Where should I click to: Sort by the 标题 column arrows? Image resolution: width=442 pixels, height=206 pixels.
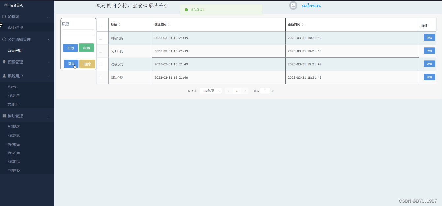click(120, 25)
